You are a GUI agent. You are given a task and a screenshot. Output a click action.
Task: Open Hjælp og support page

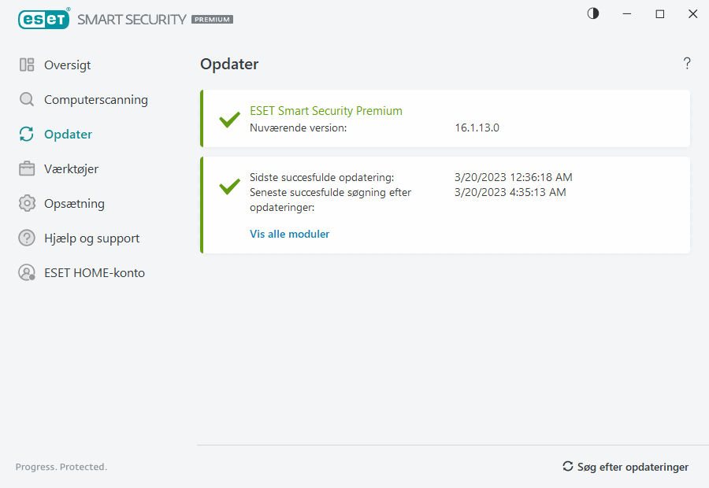[x=91, y=238]
